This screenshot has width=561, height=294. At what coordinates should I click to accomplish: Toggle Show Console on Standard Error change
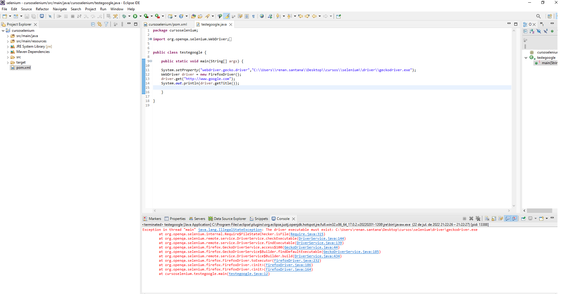coord(515,218)
